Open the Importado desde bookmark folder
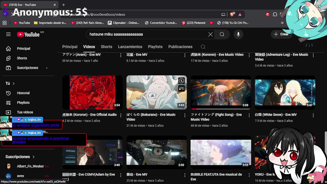Image resolution: width=327 pixels, height=184 pixels. 50,23
